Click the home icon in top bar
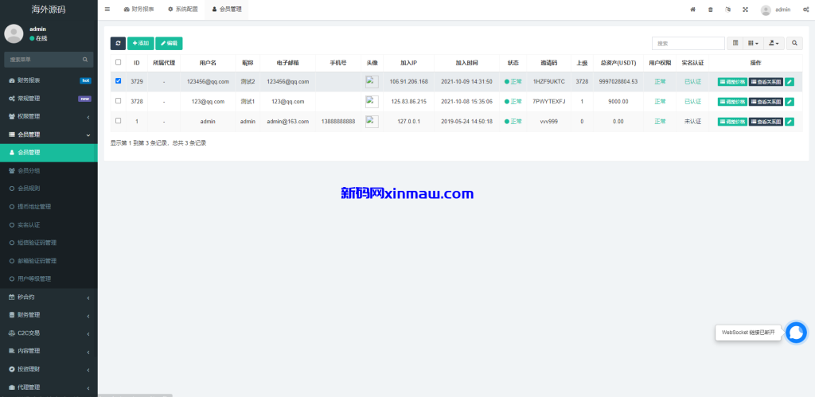The image size is (815, 397). tap(692, 10)
